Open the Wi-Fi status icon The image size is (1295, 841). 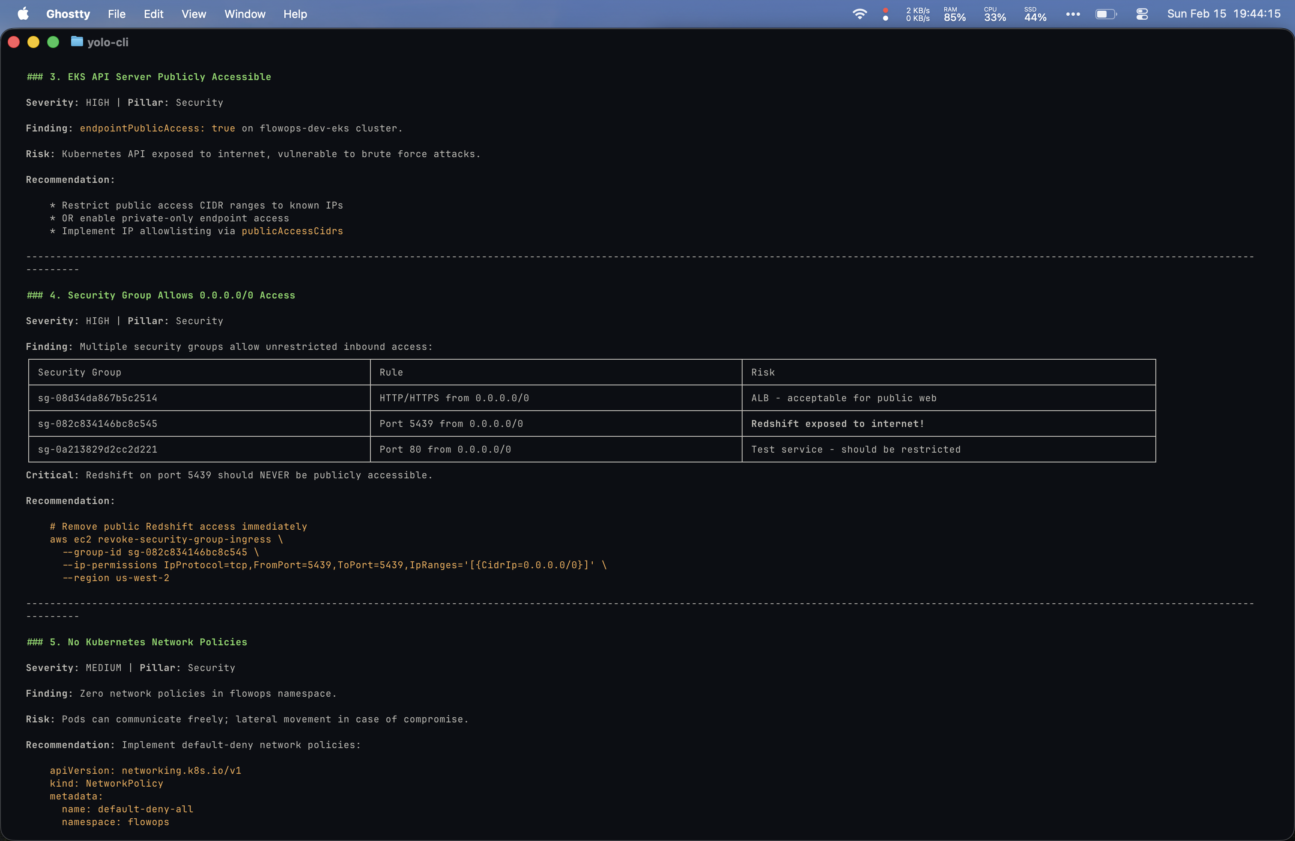(x=859, y=14)
